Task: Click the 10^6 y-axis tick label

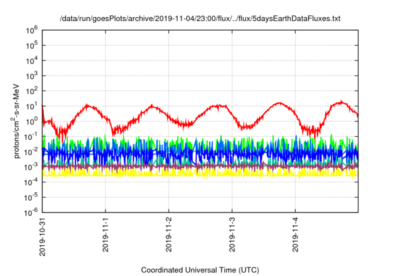Action: (x=32, y=30)
